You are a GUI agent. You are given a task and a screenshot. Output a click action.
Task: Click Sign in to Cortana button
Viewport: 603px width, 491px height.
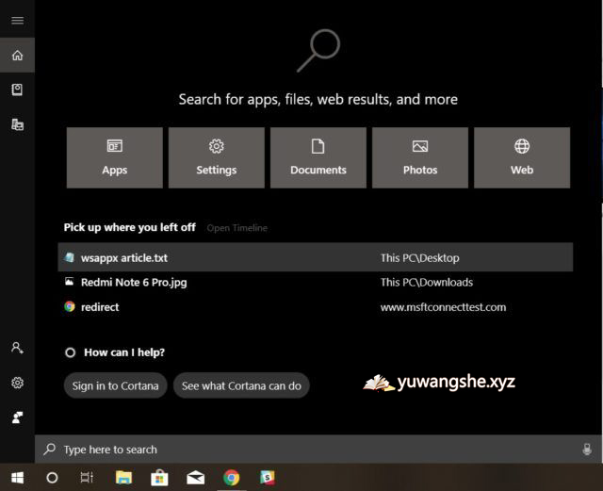tap(115, 385)
